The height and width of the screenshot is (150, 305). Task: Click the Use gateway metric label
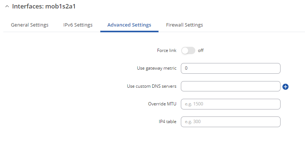pos(157,68)
